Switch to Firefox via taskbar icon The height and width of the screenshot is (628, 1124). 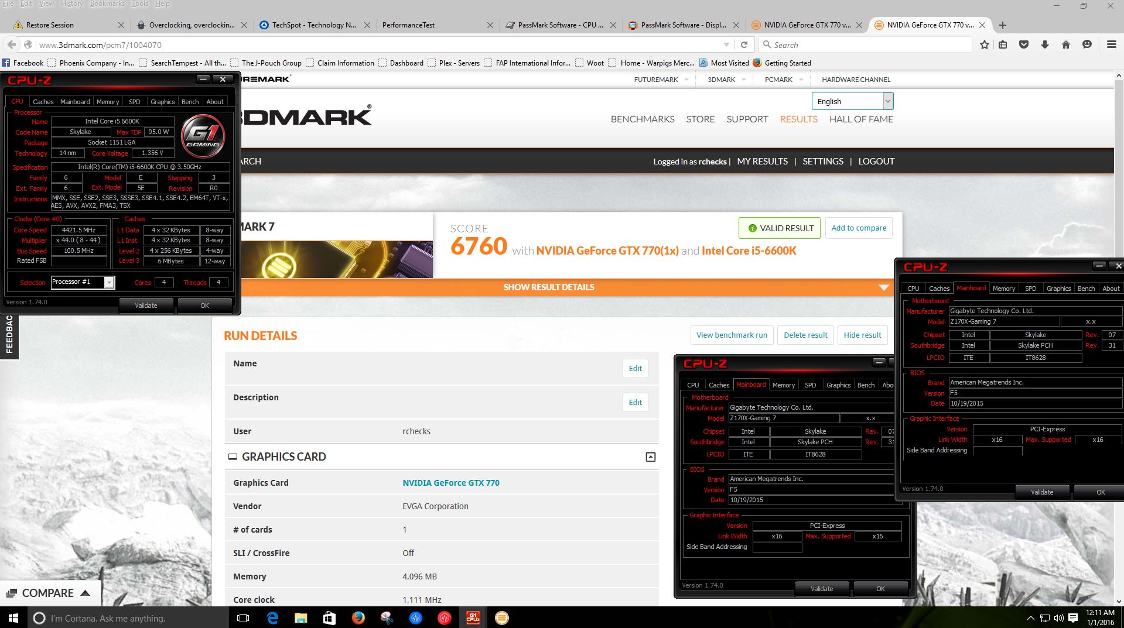point(358,618)
